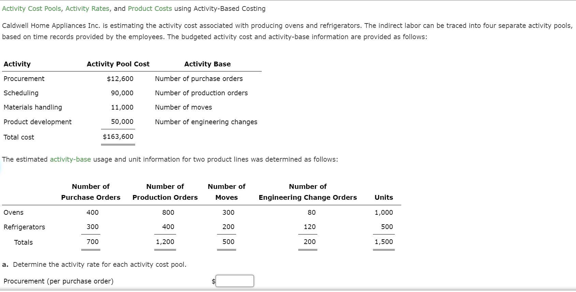Screen dimensions: 576x292
Task: Click the Activity Base column header
Action: 207,64
